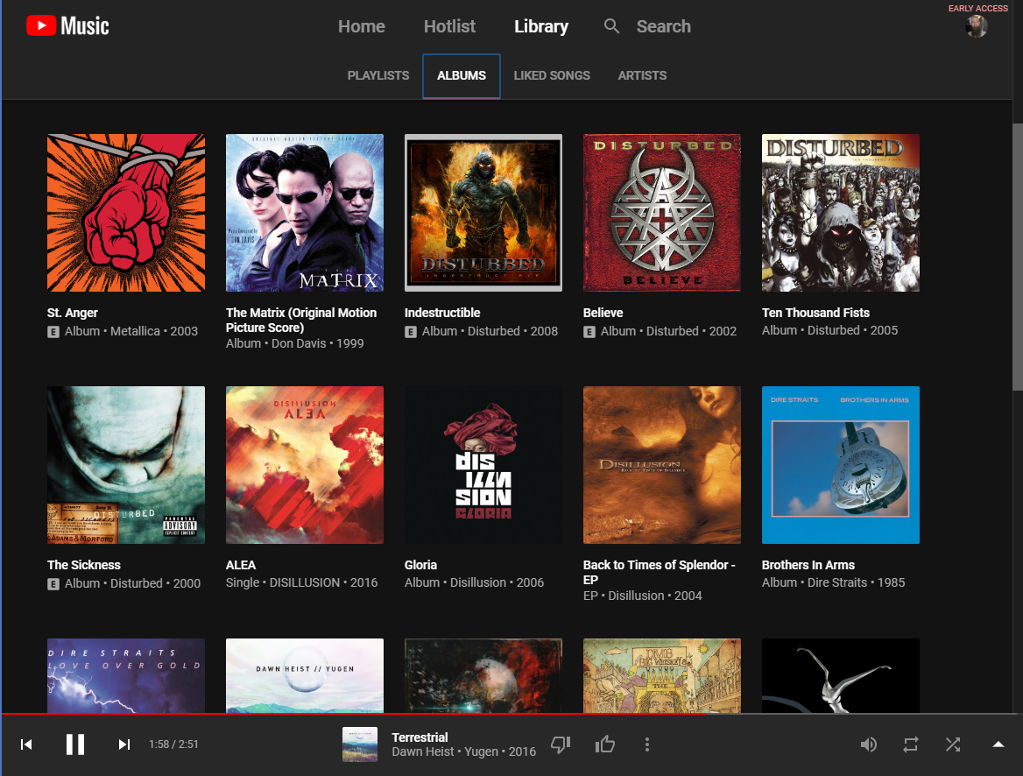Seek on the red playback progress bar

point(354,714)
